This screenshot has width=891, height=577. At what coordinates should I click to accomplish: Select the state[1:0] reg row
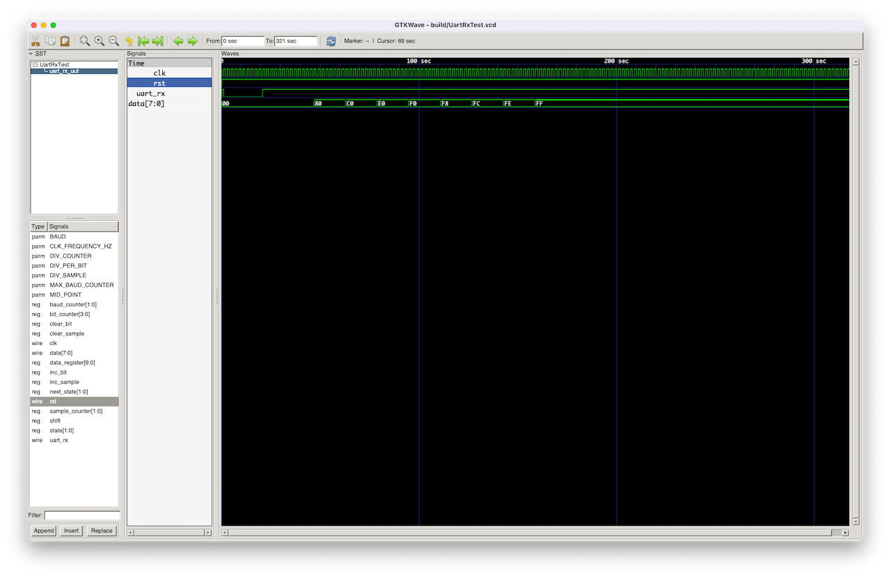click(74, 431)
